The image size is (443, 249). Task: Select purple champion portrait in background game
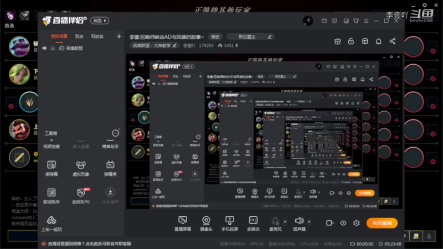tap(19, 46)
